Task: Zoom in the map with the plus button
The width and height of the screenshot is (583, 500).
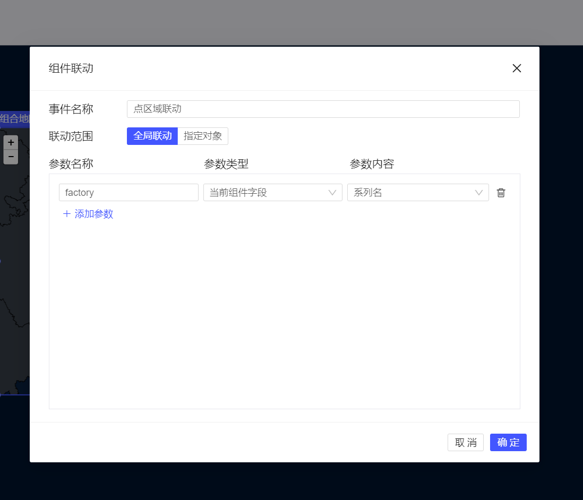Action: [x=11, y=142]
